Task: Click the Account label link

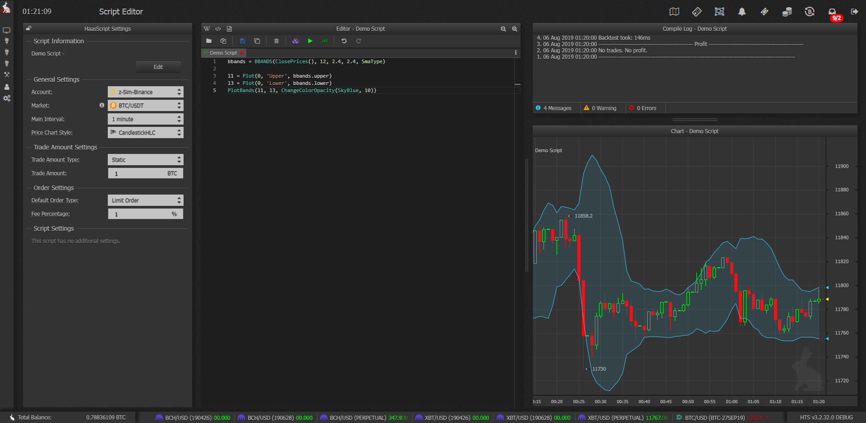Action: coord(41,92)
